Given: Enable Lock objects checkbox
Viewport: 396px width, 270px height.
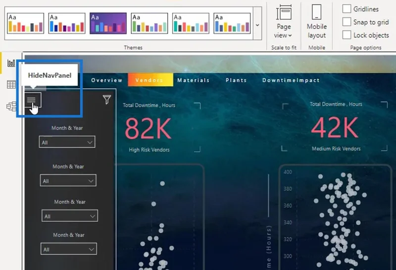Looking at the screenshot, I should pos(346,35).
